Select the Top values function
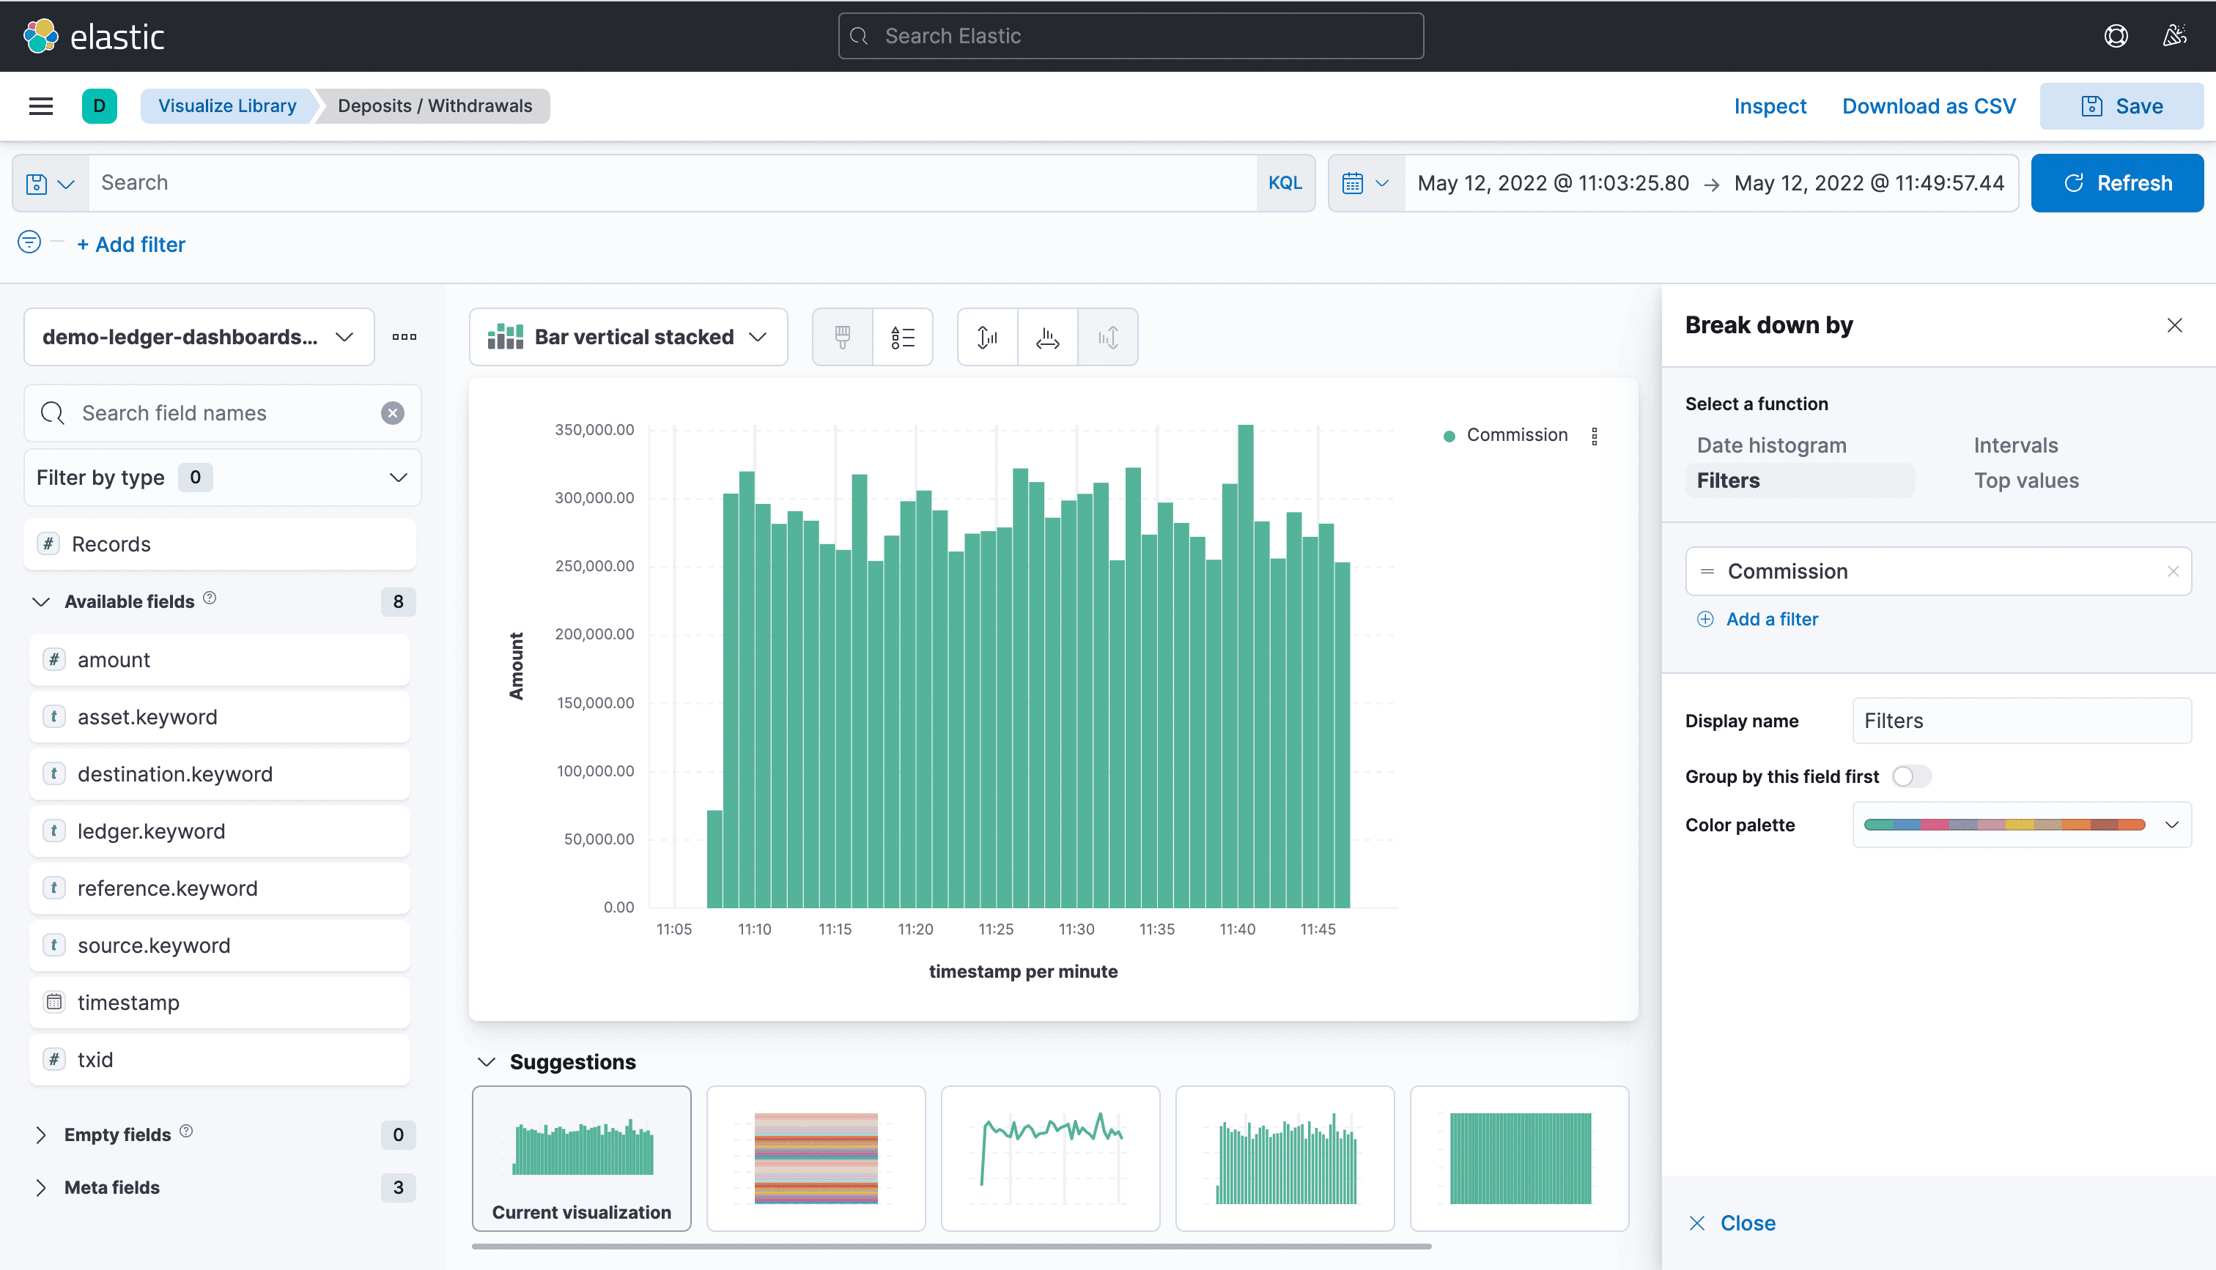Image resolution: width=2216 pixels, height=1270 pixels. pos(2025,480)
